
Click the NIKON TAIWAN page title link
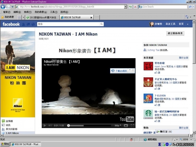pyautogui.click(x=55, y=34)
